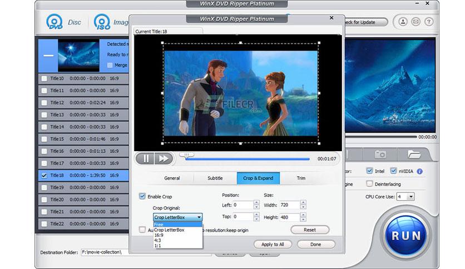Select the Title16 row
The image size is (465, 269).
click(83, 151)
